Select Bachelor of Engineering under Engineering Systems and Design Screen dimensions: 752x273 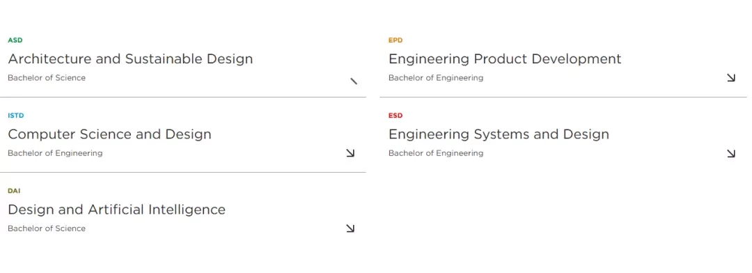[x=436, y=153]
